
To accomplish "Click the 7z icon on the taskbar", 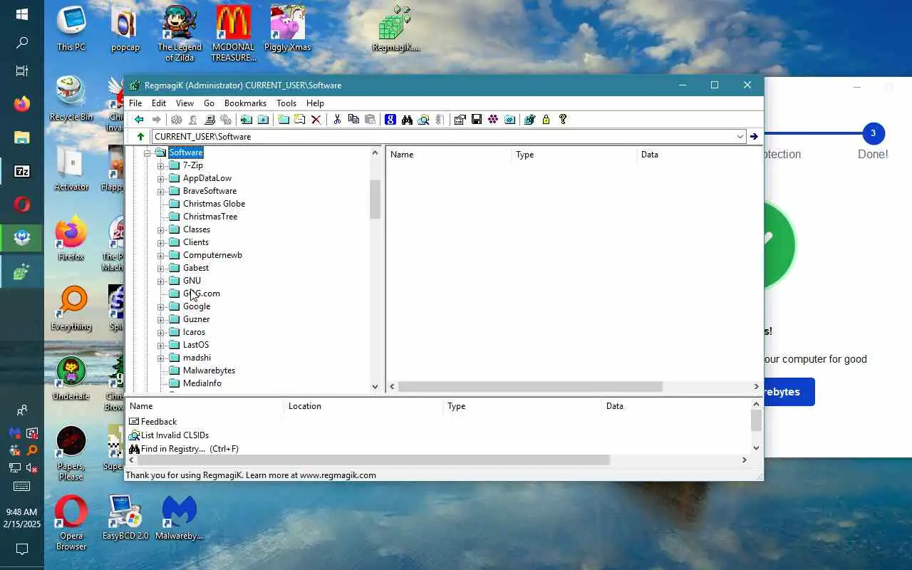I will [22, 172].
